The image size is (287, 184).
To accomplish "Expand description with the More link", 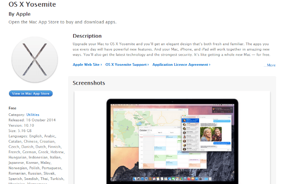I will (x=270, y=65).
